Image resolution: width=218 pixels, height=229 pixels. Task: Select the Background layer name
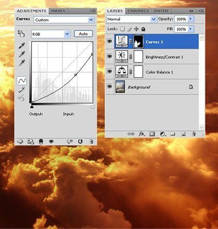pyautogui.click(x=139, y=87)
